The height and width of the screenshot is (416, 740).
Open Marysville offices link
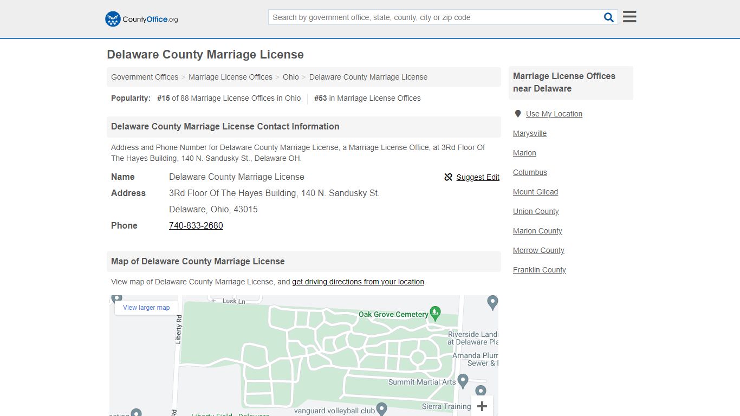point(530,133)
